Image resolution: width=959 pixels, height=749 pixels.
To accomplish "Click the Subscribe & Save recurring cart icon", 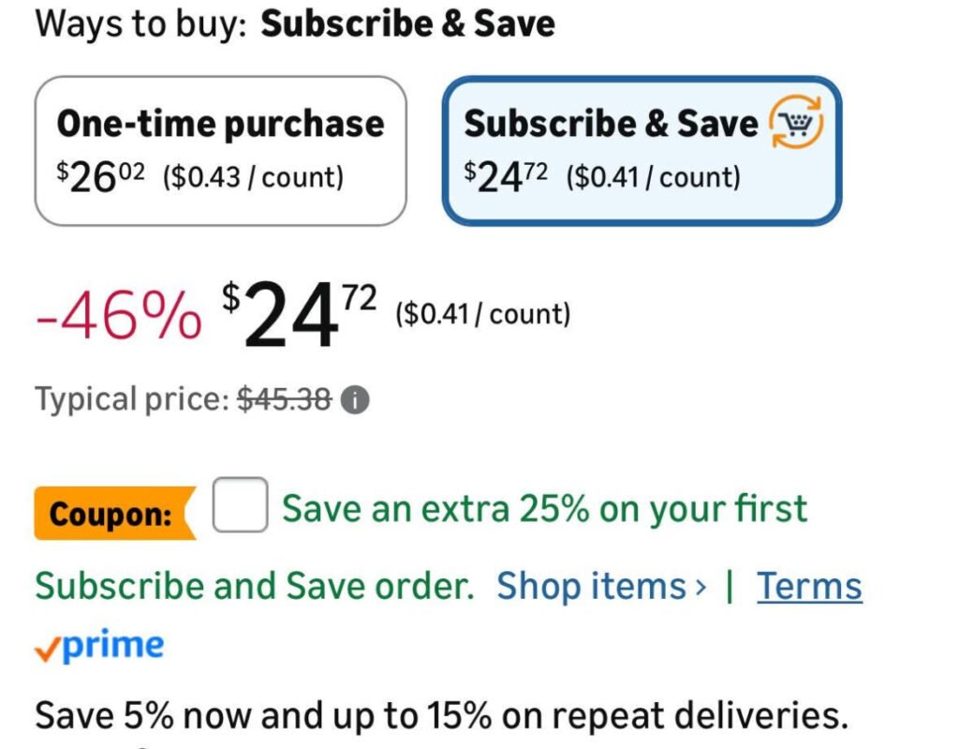I will (x=795, y=124).
